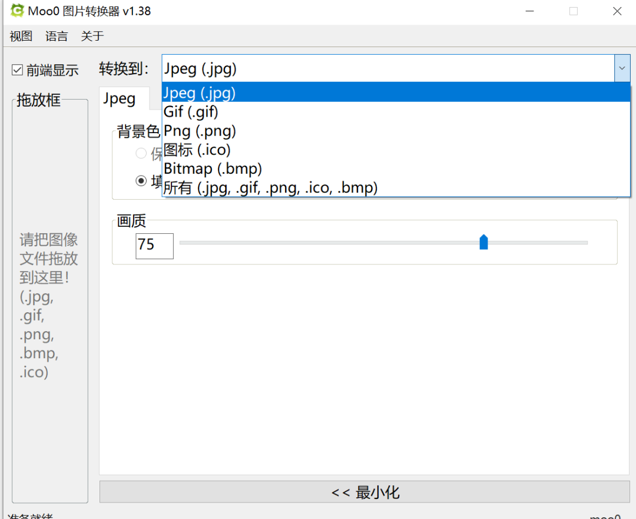Pick Bitmap (.bmp) from the list
This screenshot has width=636, height=519.
point(396,168)
